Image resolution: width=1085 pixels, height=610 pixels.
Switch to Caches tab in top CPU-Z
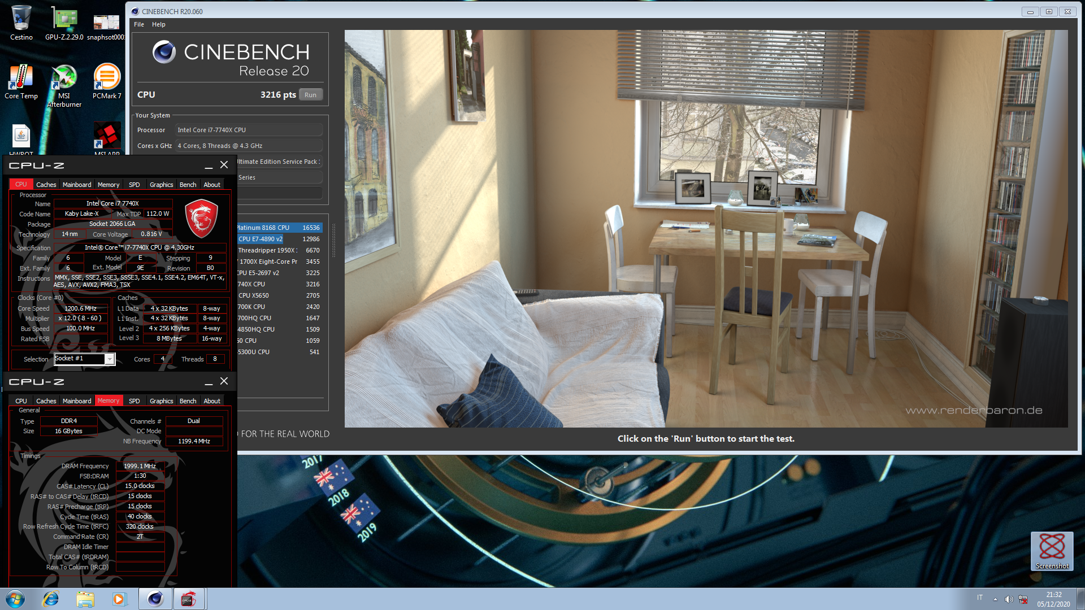pyautogui.click(x=46, y=185)
